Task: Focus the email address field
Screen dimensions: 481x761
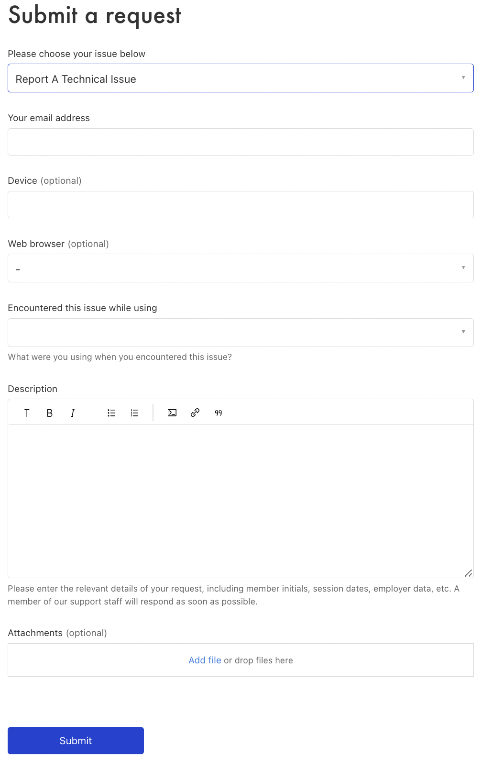Action: click(x=240, y=142)
